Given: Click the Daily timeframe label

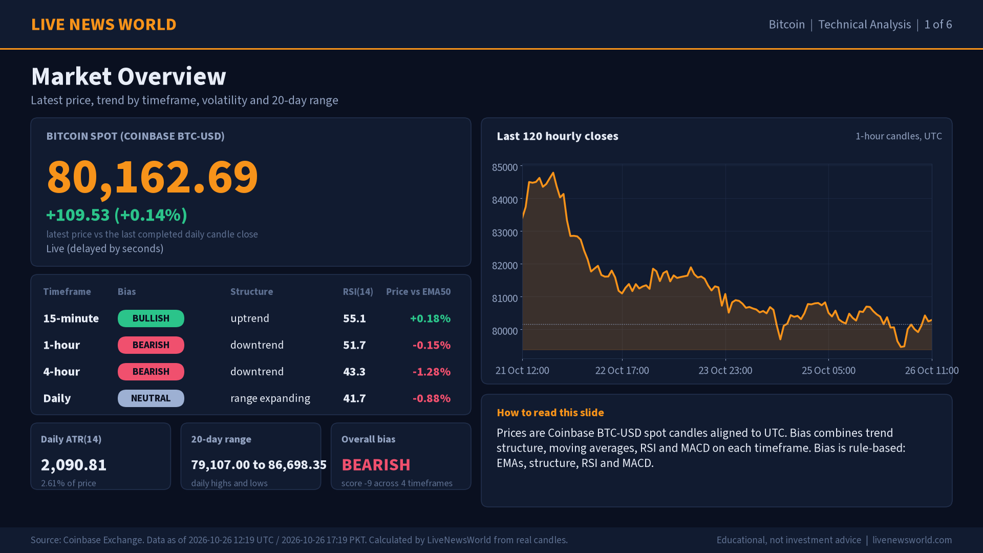Looking at the screenshot, I should (57, 398).
